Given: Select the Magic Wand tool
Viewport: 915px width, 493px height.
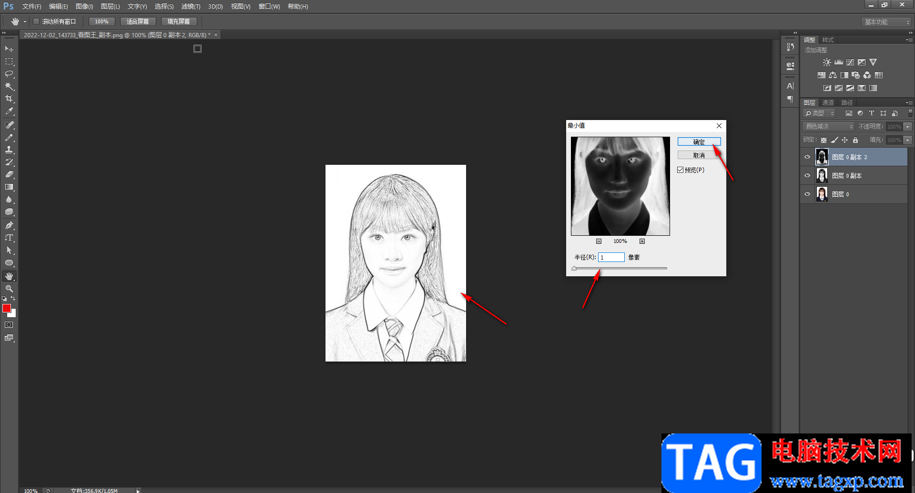Looking at the screenshot, I should (9, 86).
